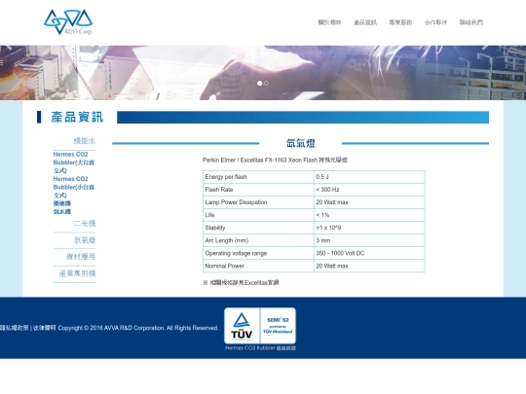This screenshot has width=526, height=394.
Task: Expand the 氙氣燈 sidebar category
Action: (x=85, y=240)
